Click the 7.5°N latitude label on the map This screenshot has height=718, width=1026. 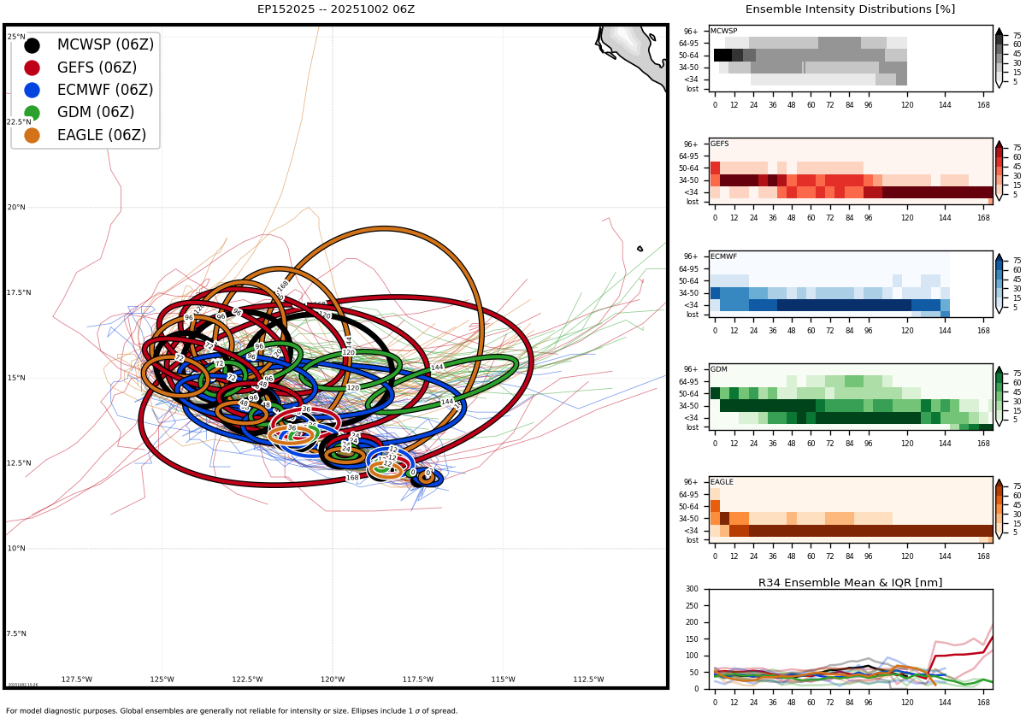coord(16,634)
